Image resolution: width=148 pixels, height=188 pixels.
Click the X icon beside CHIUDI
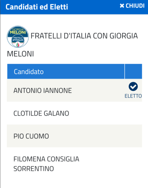tap(122, 6)
